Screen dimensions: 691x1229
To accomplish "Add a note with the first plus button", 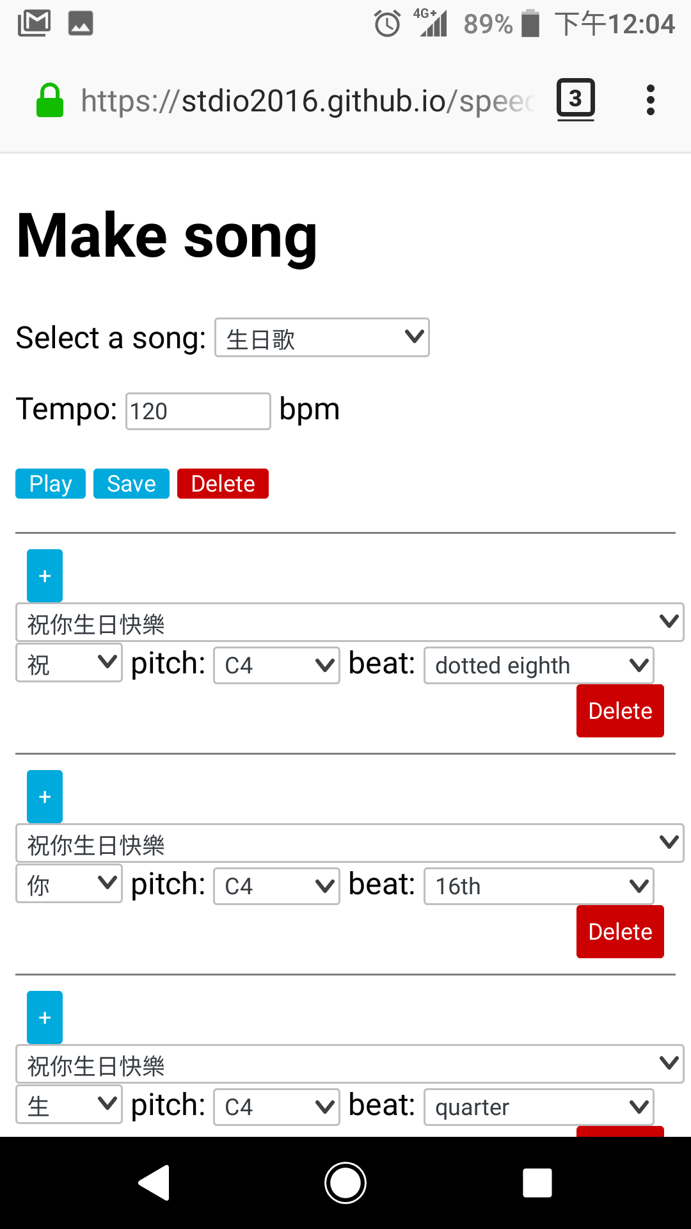I will pyautogui.click(x=45, y=575).
